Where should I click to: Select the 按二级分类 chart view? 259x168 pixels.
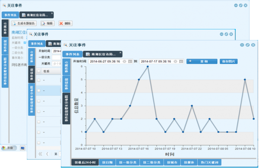click(152, 162)
